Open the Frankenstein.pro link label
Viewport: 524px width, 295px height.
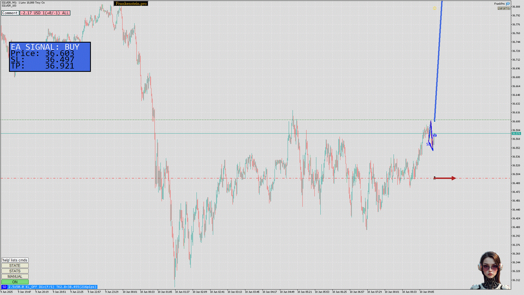click(131, 4)
